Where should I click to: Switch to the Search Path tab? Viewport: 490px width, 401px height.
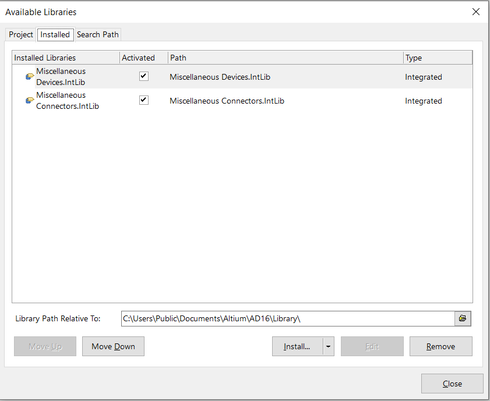tap(98, 34)
